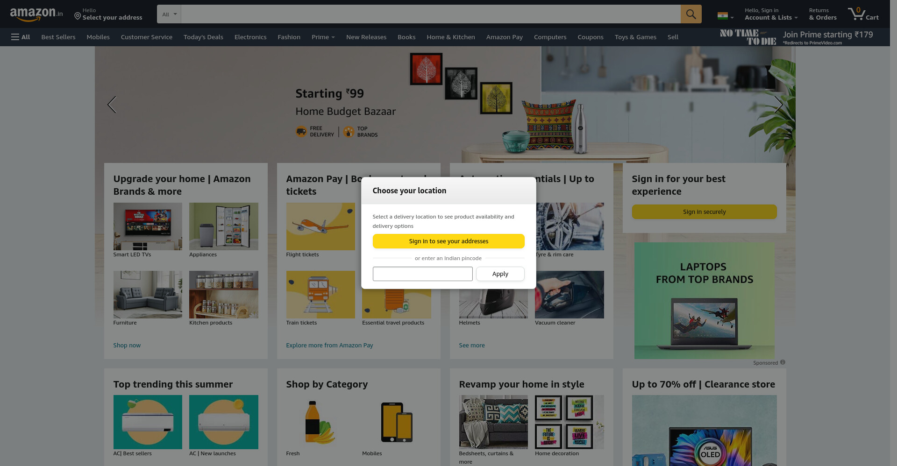Open Helmets thumbnail
The image size is (897, 466).
[x=493, y=304]
